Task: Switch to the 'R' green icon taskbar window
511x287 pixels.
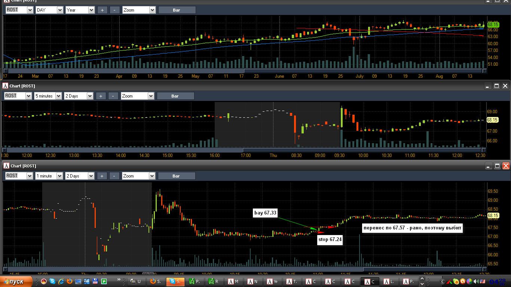Action: [214, 281]
